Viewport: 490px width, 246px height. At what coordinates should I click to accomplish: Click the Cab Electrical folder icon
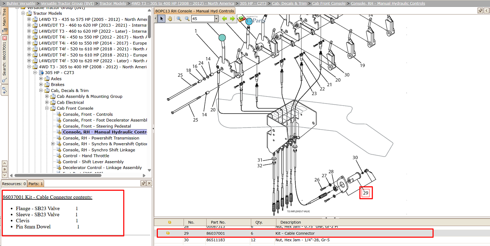coord(53,102)
